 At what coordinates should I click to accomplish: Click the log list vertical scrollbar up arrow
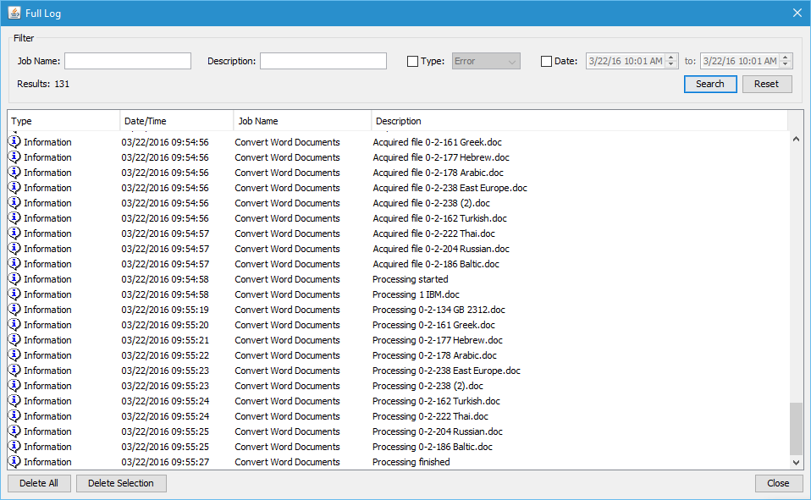coord(795,139)
